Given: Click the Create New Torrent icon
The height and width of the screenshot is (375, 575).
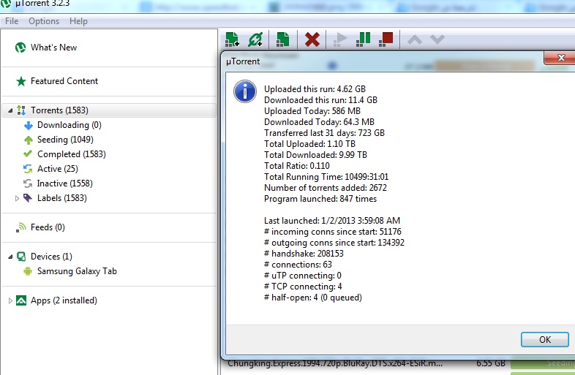Looking at the screenshot, I should (282, 39).
